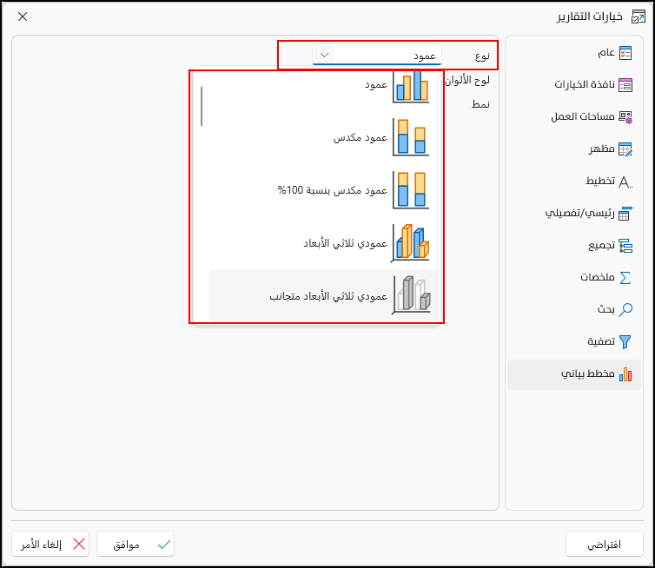
Task: Select the ملخصات summaries sigma icon
Action: pos(625,278)
